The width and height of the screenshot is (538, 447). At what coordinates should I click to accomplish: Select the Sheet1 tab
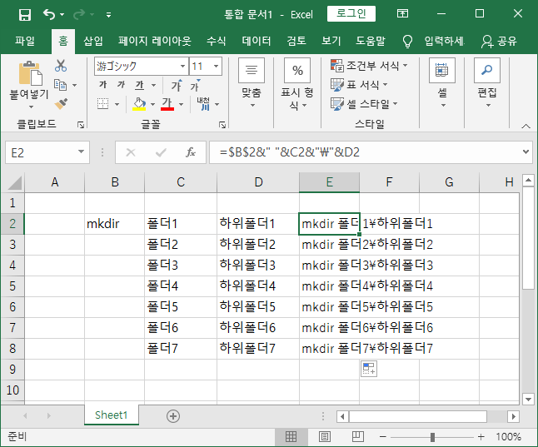[x=111, y=415]
